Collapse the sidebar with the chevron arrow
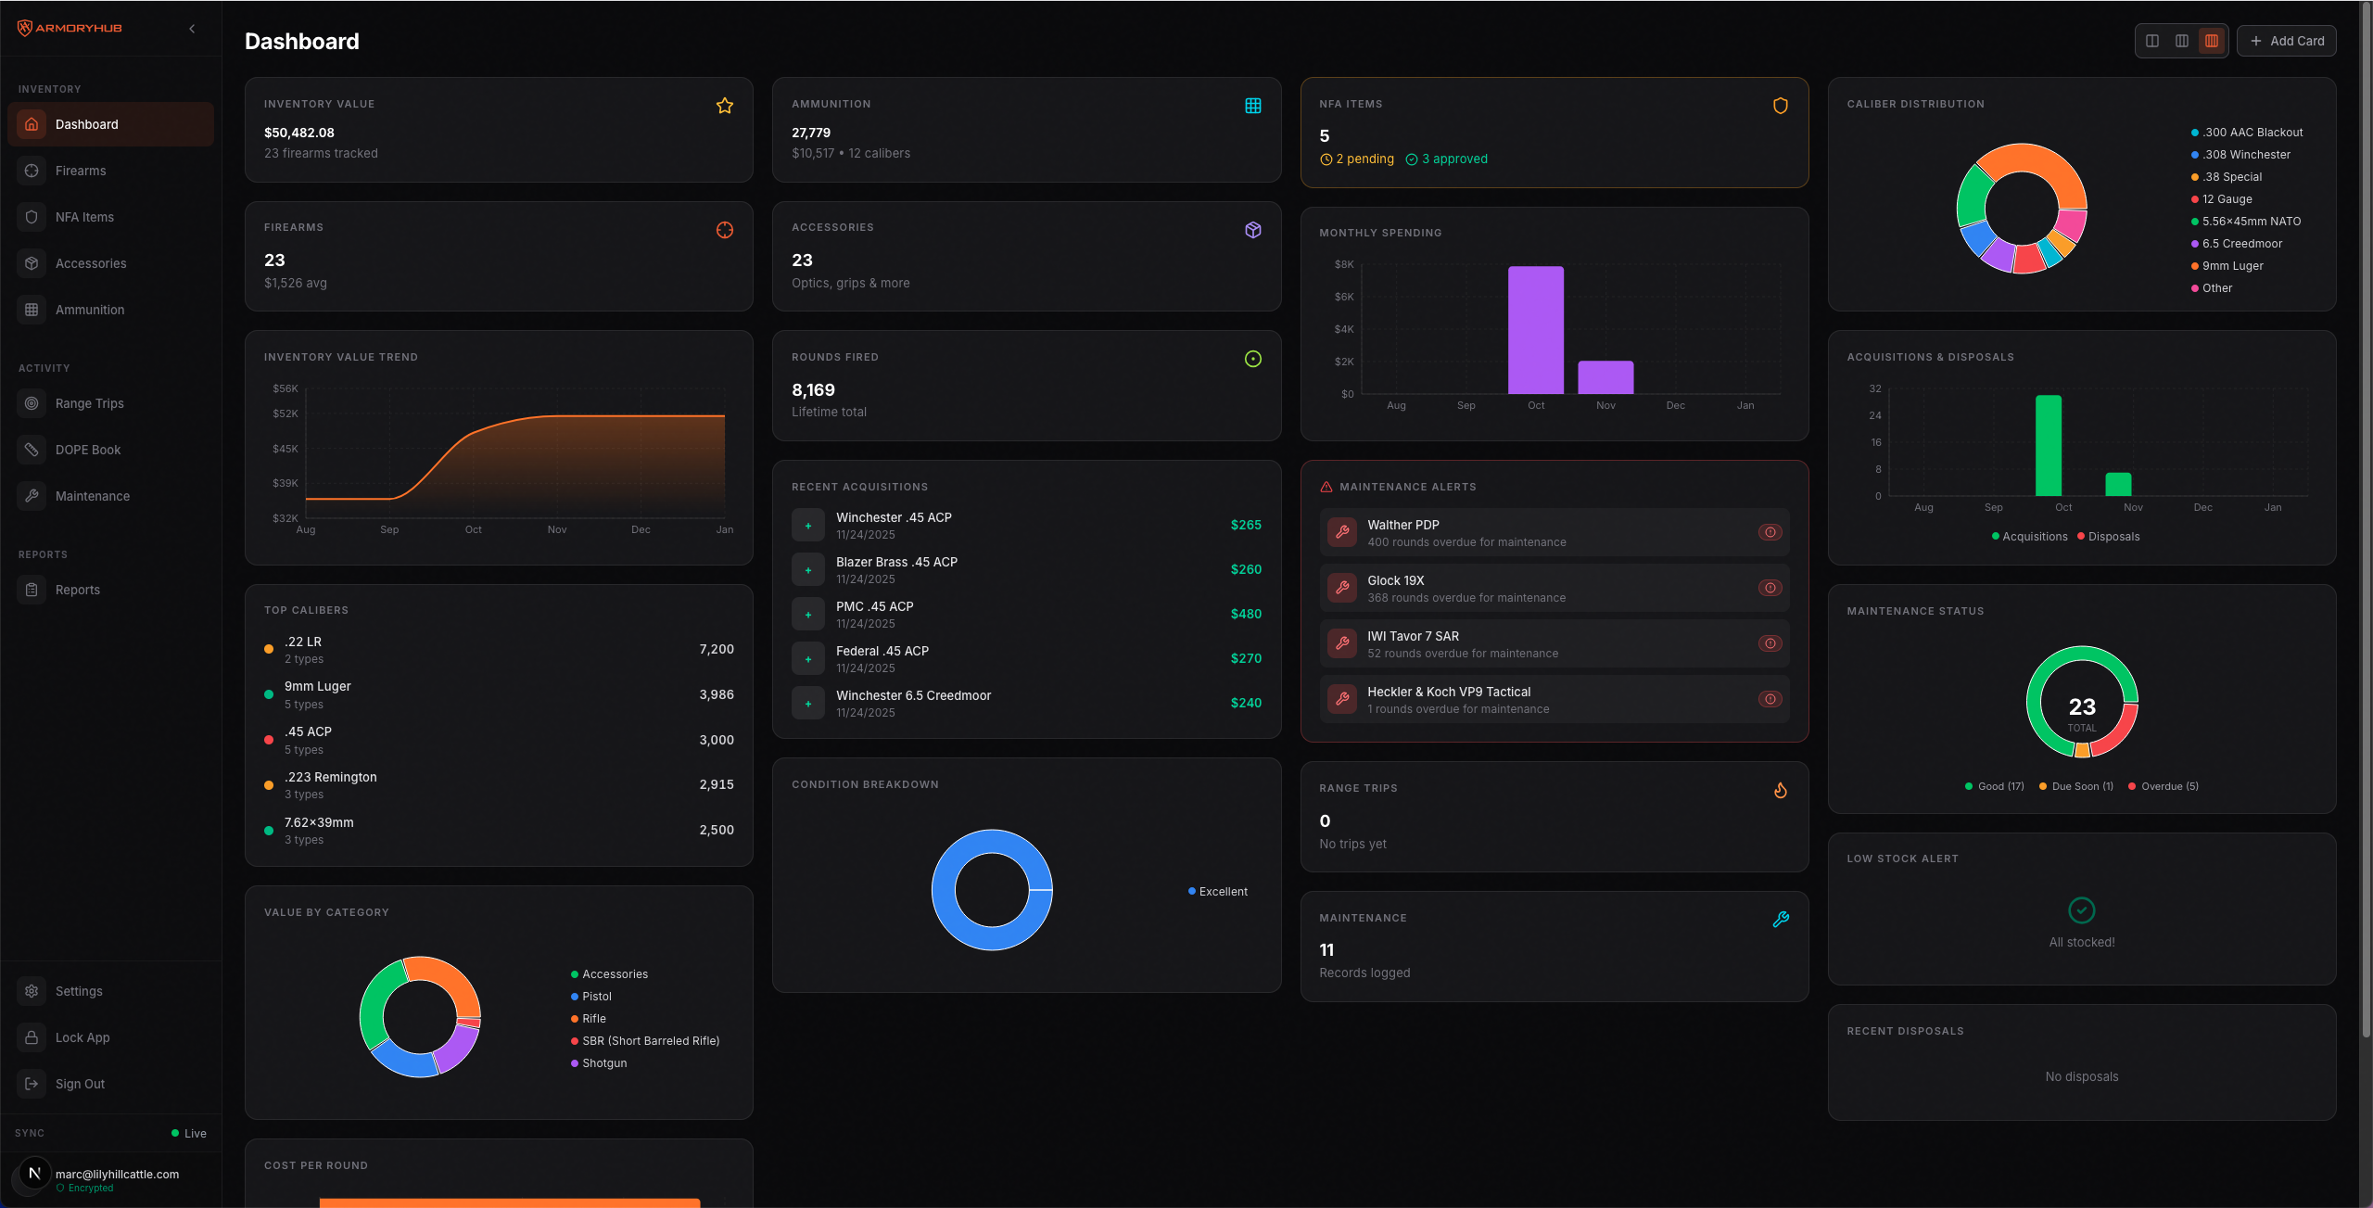The width and height of the screenshot is (2373, 1208). 192,28
